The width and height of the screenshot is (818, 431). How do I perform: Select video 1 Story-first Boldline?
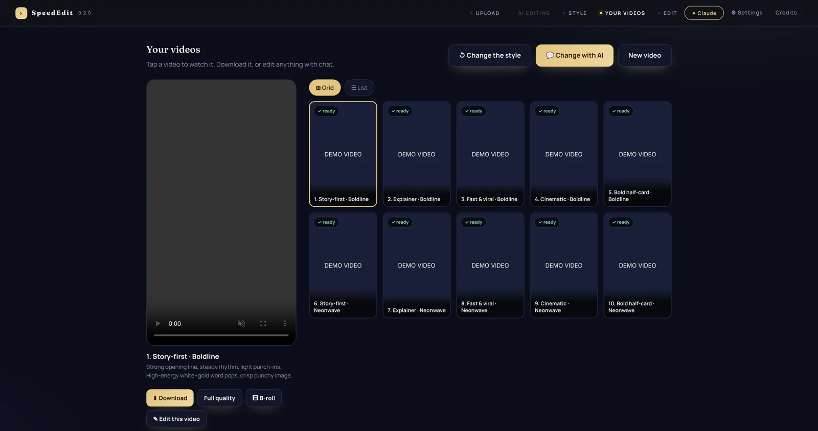(x=343, y=154)
